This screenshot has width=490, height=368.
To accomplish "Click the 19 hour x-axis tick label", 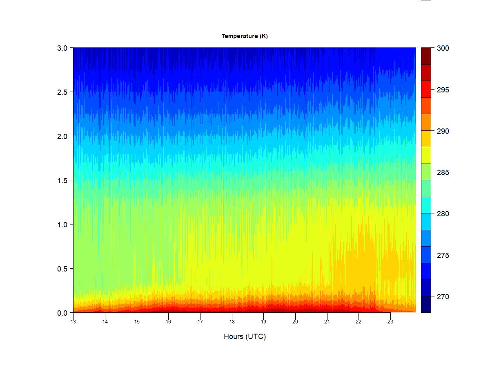I will (x=263, y=322).
